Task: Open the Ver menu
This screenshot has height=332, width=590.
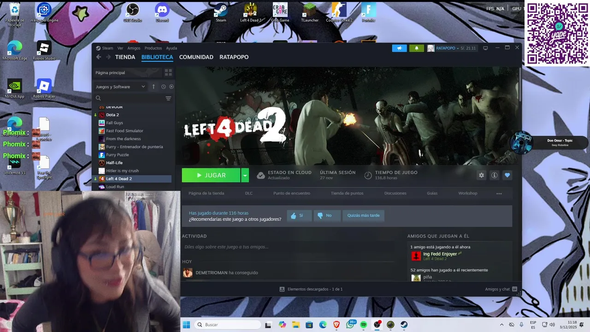Action: tap(120, 48)
